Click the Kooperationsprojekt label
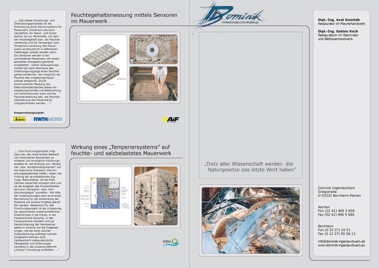379x268 pixels. pyautogui.click(x=29, y=113)
